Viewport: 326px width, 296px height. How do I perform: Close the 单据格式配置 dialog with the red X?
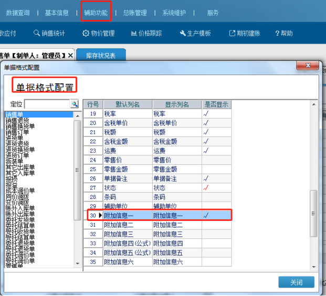pyautogui.click(x=308, y=66)
